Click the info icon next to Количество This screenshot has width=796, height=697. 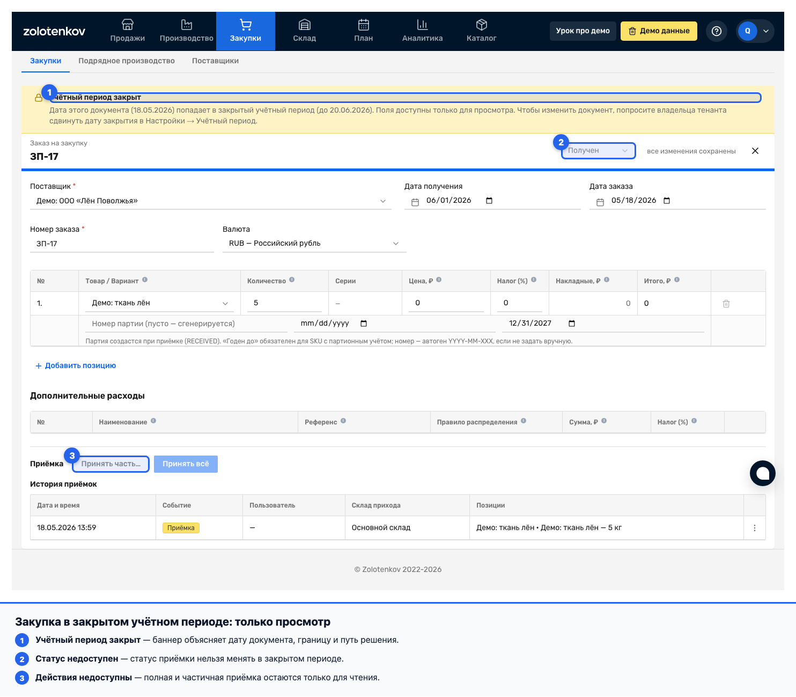[292, 280]
